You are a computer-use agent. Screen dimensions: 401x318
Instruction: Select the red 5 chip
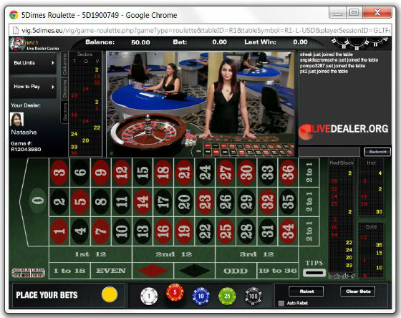(x=175, y=292)
